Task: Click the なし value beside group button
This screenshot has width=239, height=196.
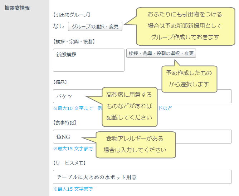Action: (x=59, y=26)
